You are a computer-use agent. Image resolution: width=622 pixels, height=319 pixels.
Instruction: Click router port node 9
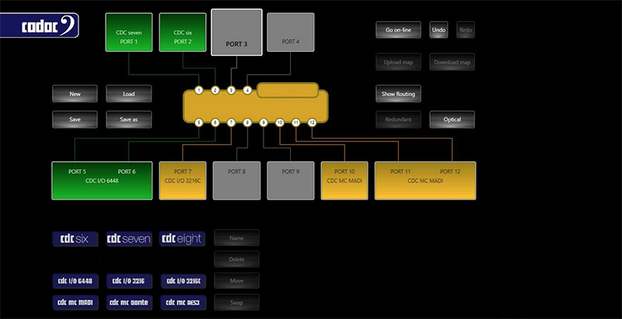pyautogui.click(x=264, y=123)
